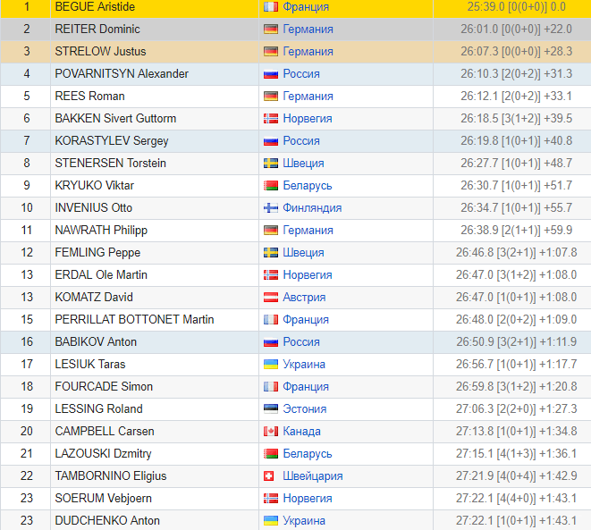Image resolution: width=591 pixels, height=530 pixels.
Task: Click the Finnish flag beside INVENIUS Otto
Action: point(271,207)
